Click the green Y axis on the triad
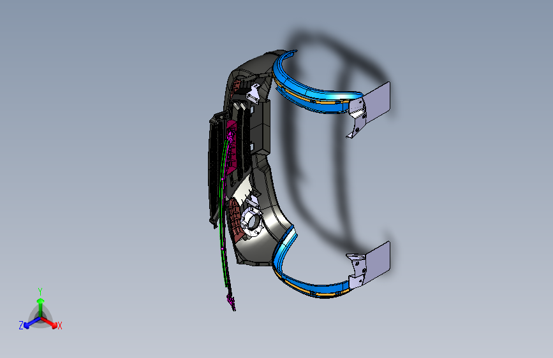Screen dimensions: 553x358 (x=40, y=307)
